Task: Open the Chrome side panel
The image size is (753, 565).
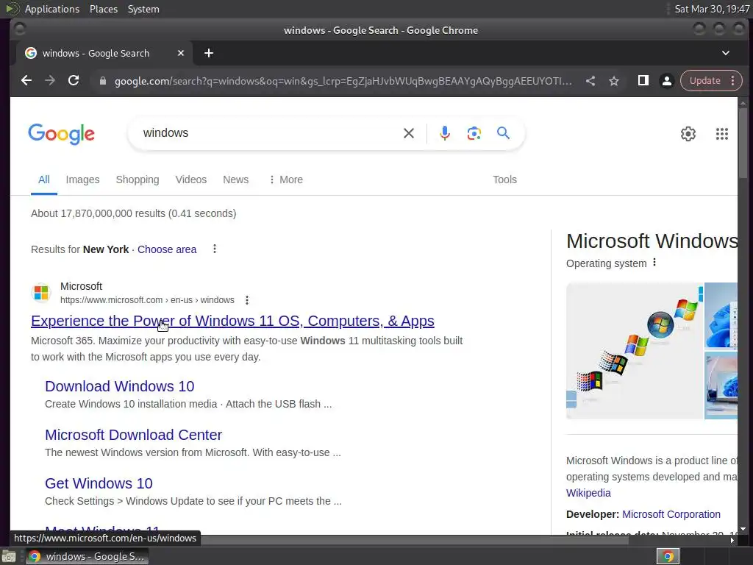Action: point(643,81)
